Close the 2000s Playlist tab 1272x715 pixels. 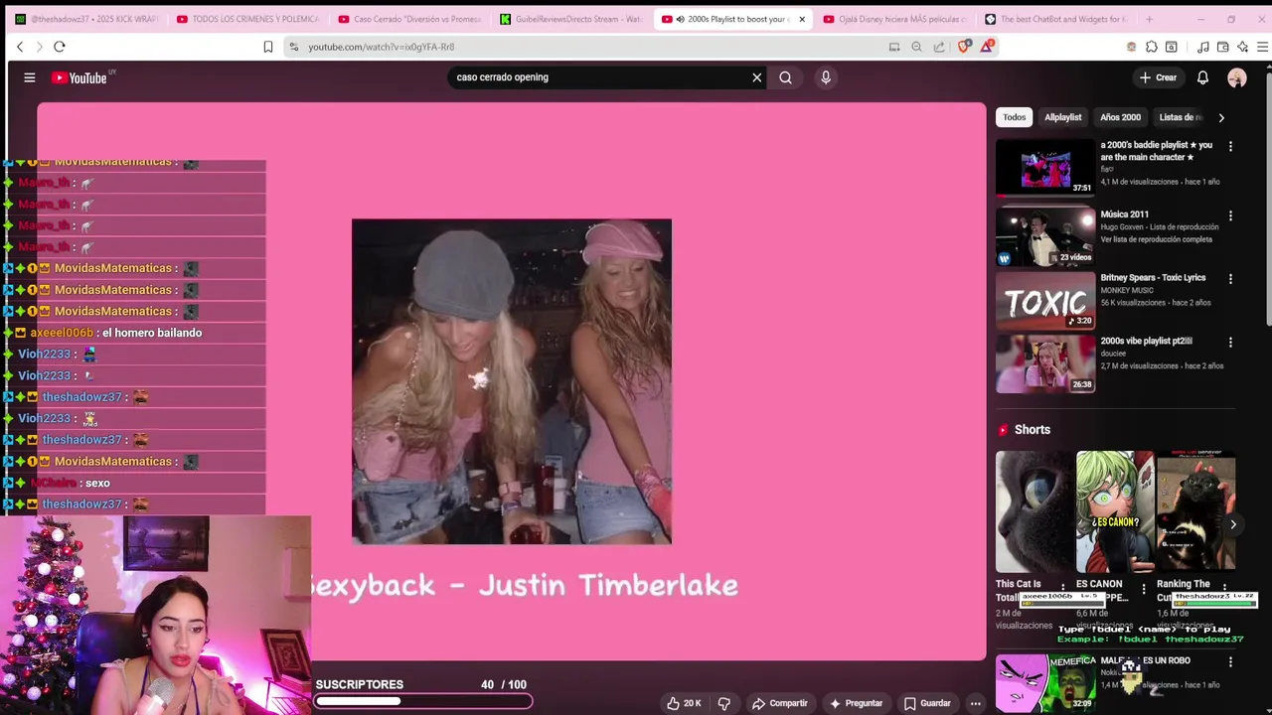802,19
